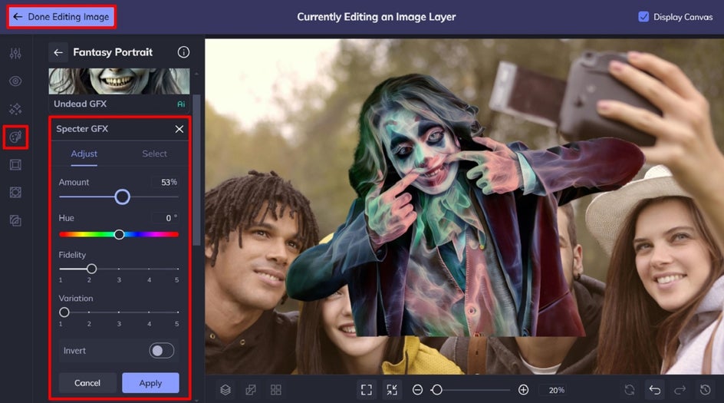Image resolution: width=724 pixels, height=403 pixels.
Task: Select the Undead GFX effect thumbnail
Action: 119,91
